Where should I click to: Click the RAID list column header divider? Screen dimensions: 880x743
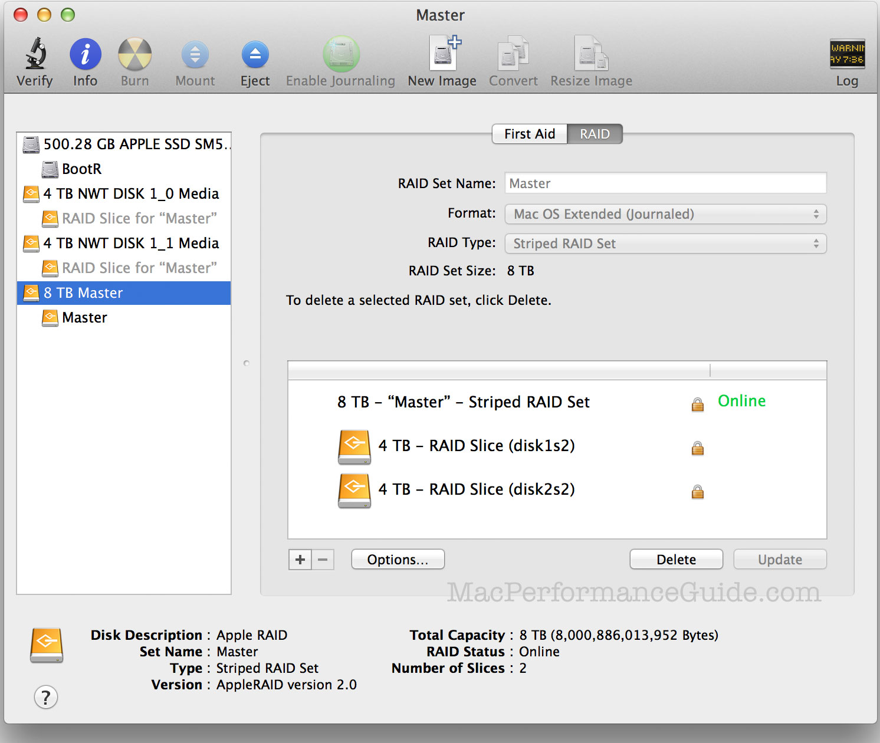coord(710,370)
